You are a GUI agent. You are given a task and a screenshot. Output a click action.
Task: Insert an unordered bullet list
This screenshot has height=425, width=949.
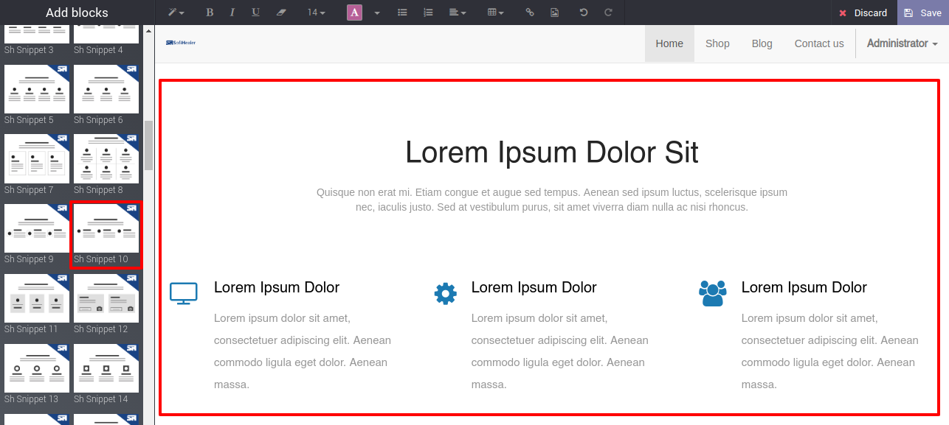click(402, 13)
